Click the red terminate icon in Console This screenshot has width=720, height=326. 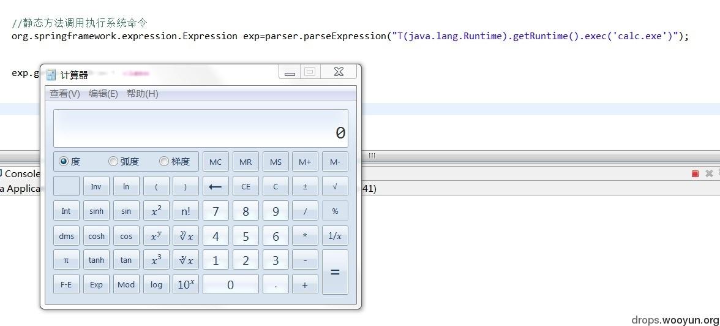coord(696,173)
